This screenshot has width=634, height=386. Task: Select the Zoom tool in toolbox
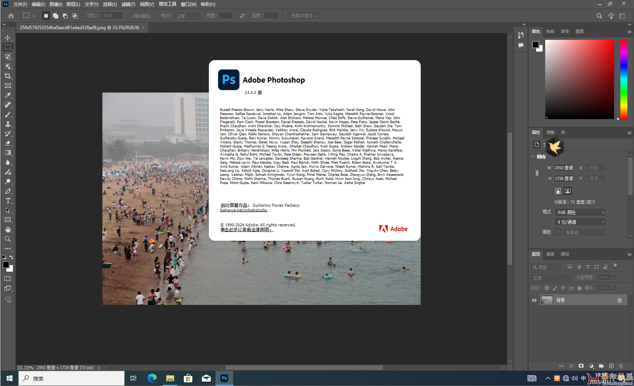click(8, 239)
